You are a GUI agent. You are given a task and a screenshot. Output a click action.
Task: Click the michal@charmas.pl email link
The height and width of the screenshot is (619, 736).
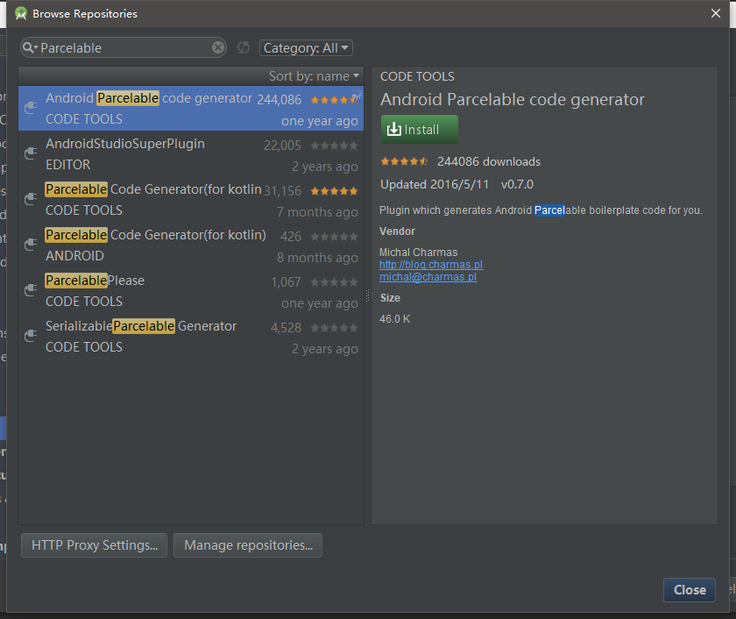click(x=428, y=276)
